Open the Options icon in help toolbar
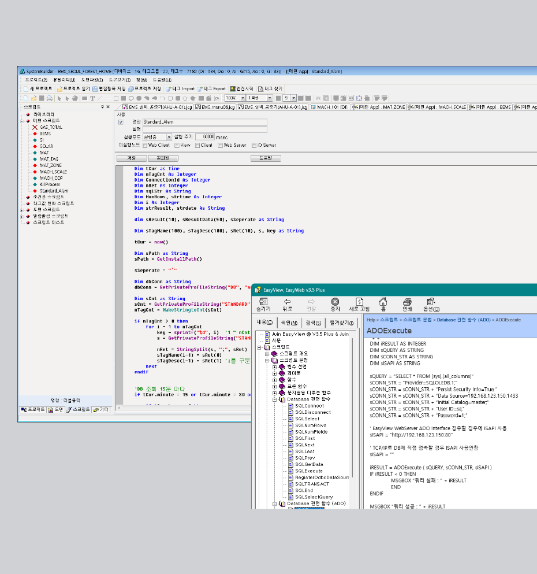This screenshot has width=537, height=574. tap(431, 302)
